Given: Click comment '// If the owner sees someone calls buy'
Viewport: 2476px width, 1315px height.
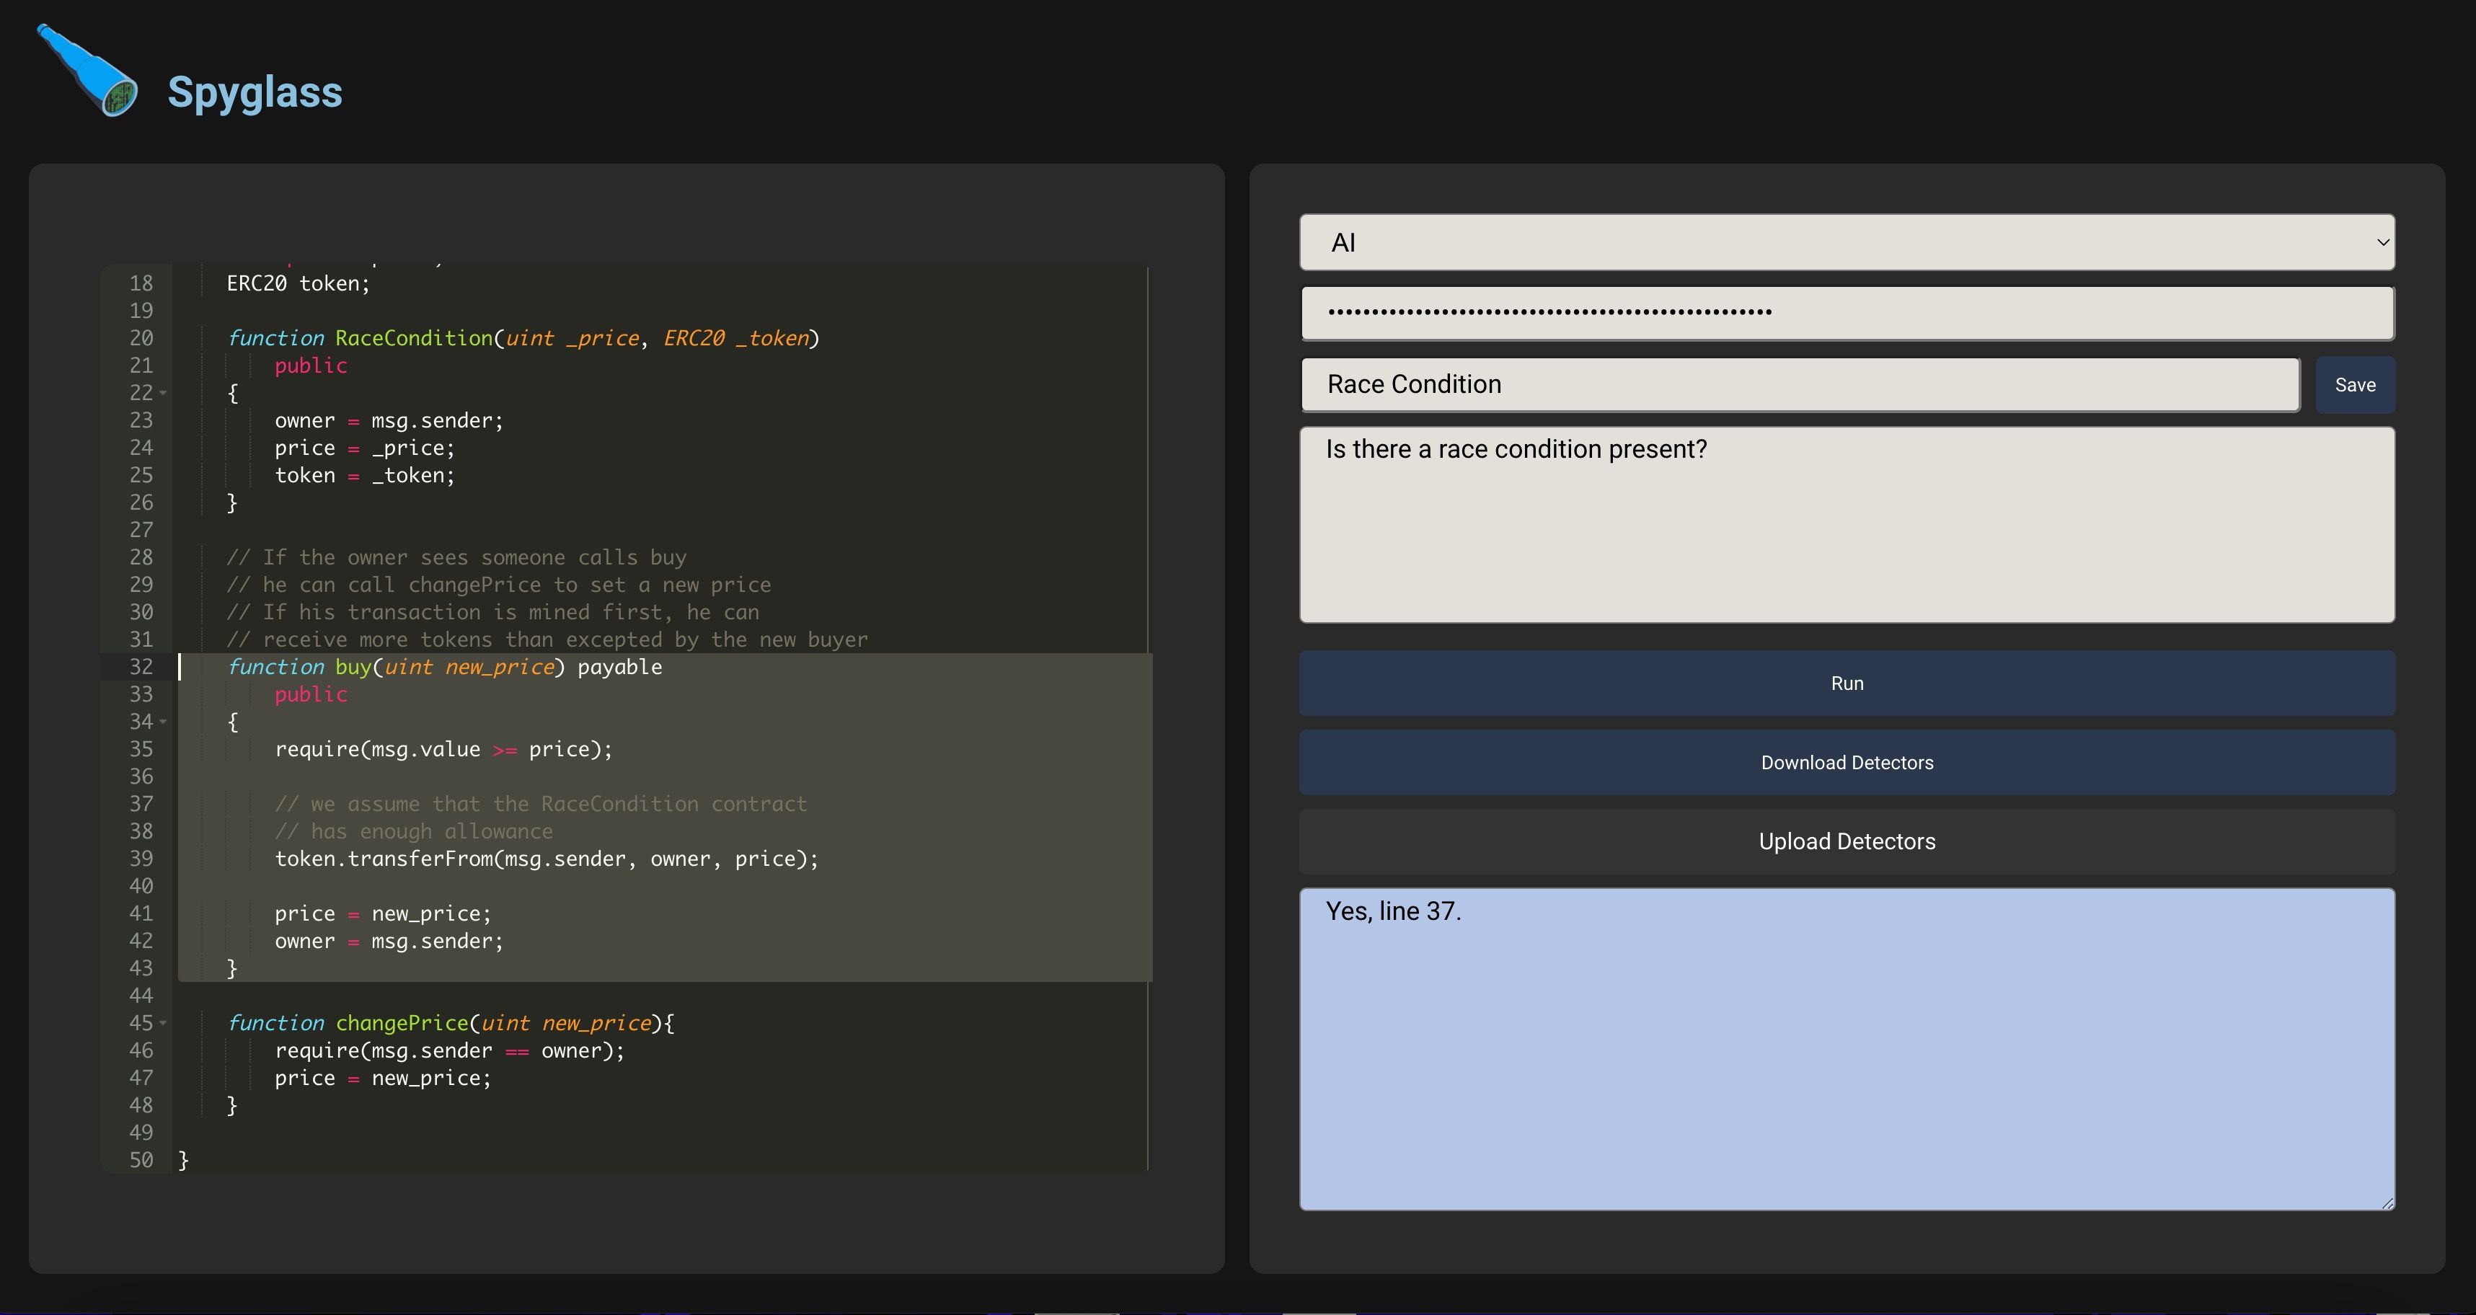Looking at the screenshot, I should 456,557.
